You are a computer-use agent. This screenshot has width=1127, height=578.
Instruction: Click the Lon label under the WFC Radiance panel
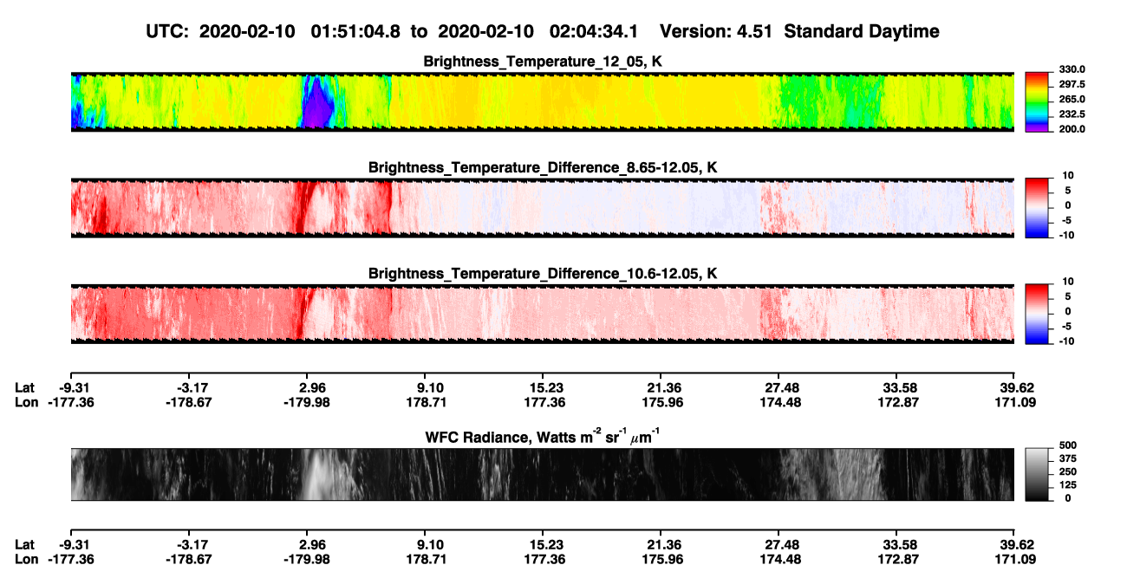26,559
